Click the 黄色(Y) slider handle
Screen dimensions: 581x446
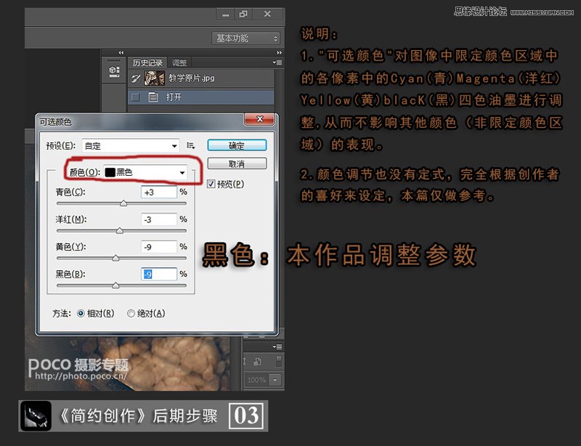pos(115,258)
